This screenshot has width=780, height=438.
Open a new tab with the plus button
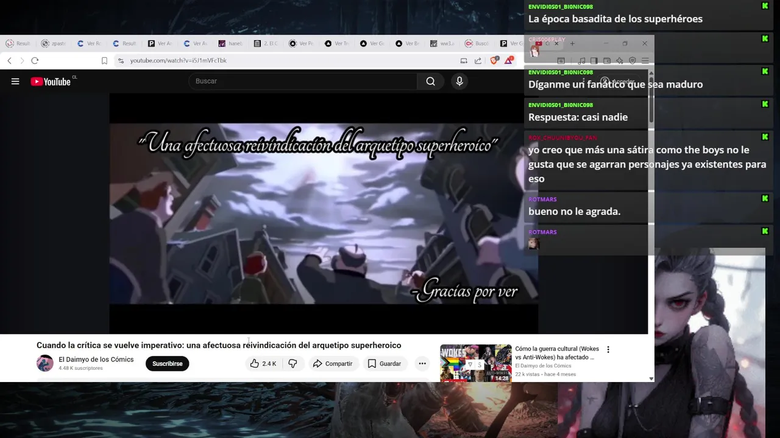point(572,44)
